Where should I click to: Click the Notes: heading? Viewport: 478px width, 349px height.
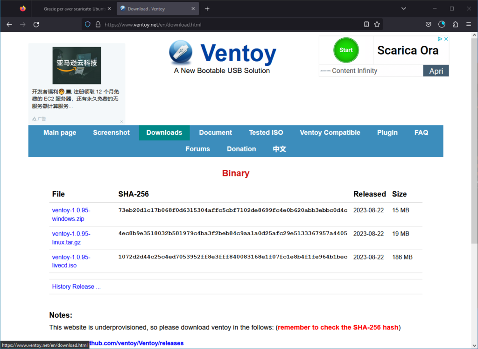pyautogui.click(x=61, y=315)
